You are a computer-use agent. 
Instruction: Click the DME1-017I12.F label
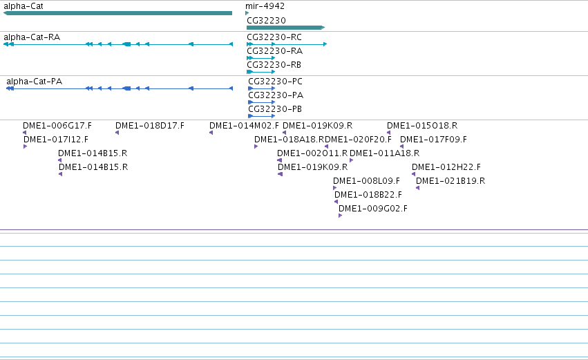tap(56, 140)
